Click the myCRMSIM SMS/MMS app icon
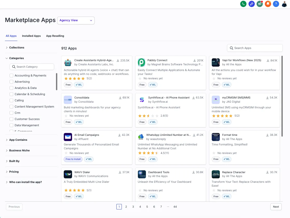290x218 pixels. [216, 100]
